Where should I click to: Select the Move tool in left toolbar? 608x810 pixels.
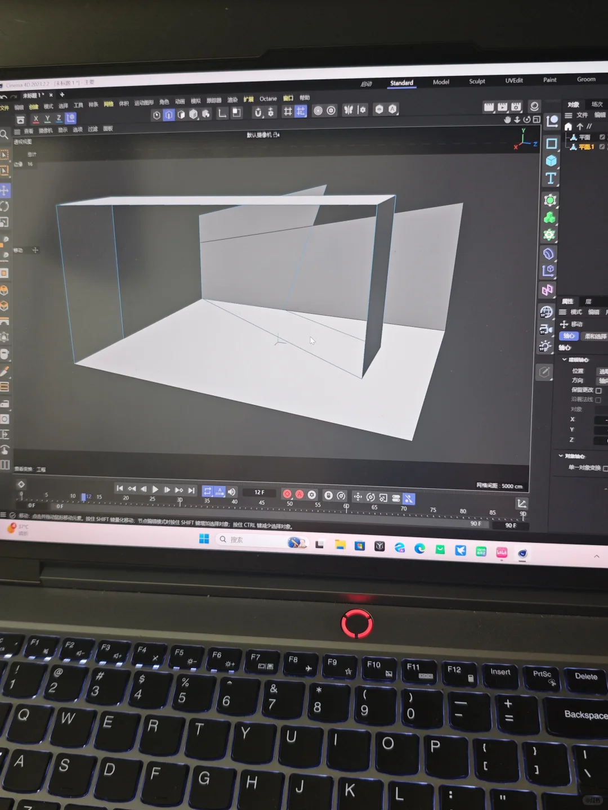(5, 190)
